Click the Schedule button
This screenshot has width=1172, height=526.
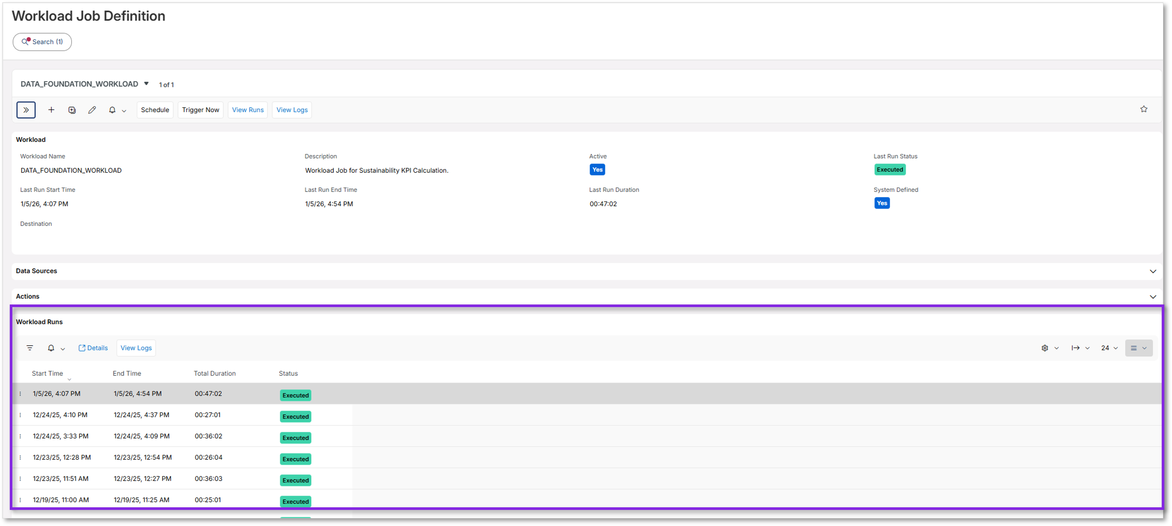pos(155,110)
